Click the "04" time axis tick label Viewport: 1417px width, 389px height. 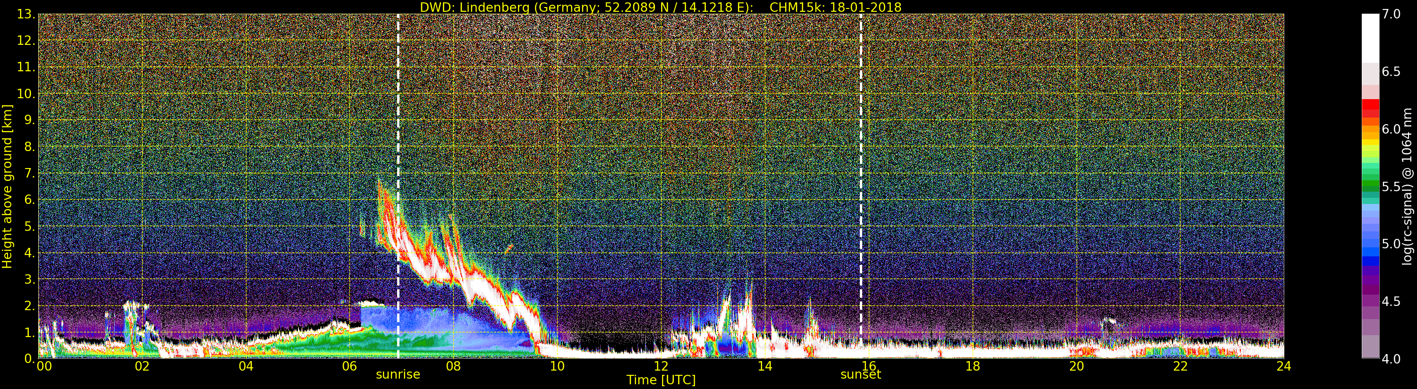pos(246,366)
